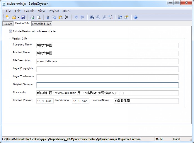Open the View menu
194x143 pixels.
pos(41,11)
